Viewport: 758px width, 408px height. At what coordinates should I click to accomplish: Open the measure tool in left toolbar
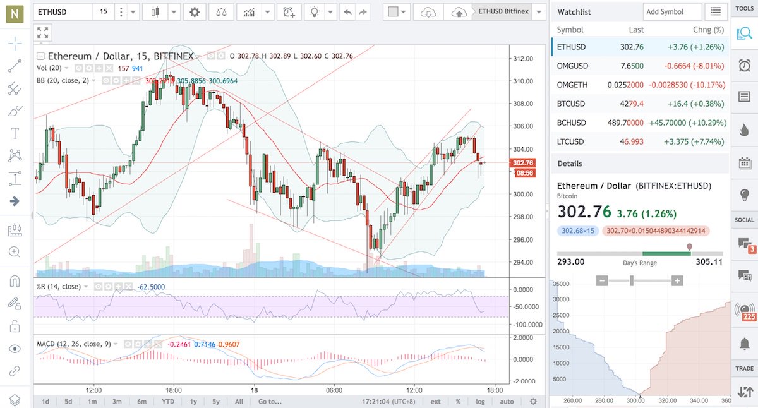15,230
